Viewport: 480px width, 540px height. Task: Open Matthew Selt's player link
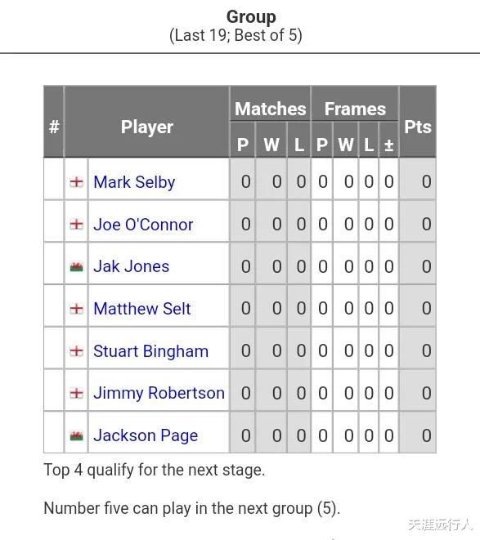pos(142,309)
